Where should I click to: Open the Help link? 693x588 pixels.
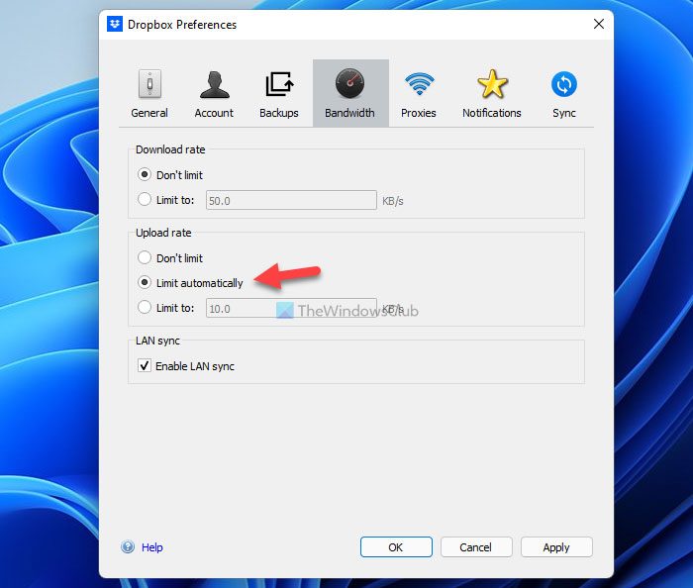click(152, 547)
